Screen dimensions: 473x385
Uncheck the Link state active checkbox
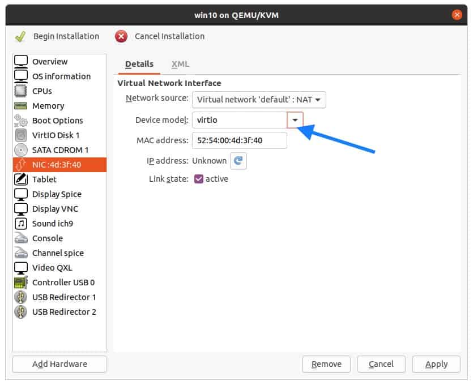point(198,179)
